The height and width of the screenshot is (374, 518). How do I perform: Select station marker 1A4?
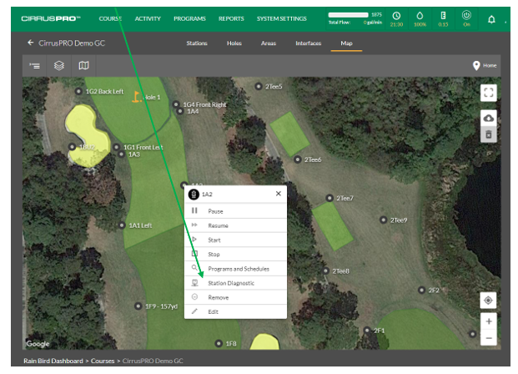pos(180,111)
